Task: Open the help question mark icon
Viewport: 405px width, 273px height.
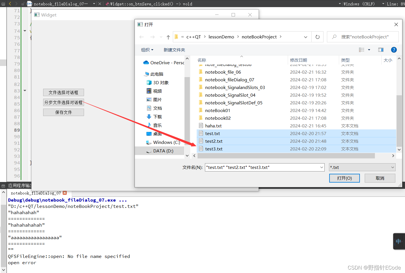Action: pyautogui.click(x=394, y=50)
